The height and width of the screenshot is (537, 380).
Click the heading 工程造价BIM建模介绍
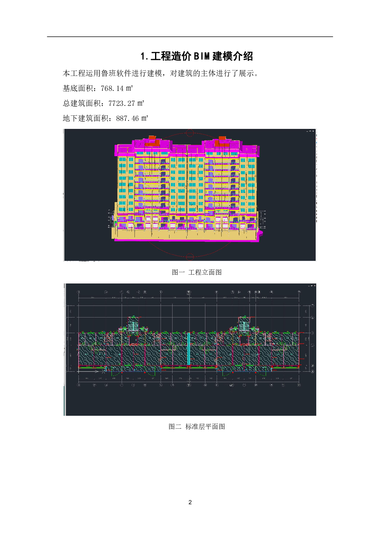196,56
